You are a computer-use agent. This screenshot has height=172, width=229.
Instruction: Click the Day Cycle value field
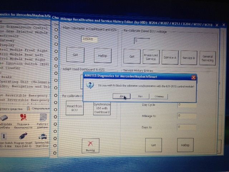point(187,105)
